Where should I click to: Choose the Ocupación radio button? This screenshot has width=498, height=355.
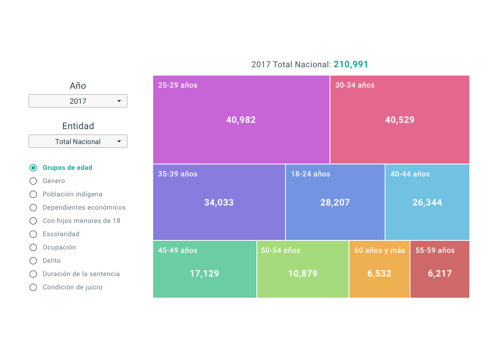(33, 247)
